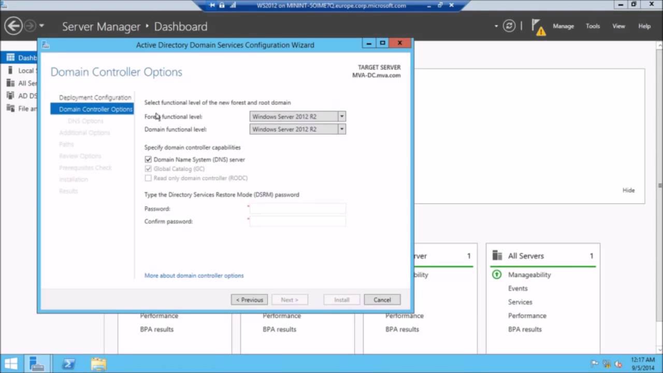Image resolution: width=663 pixels, height=373 pixels.
Task: Select the AD DS sidebar icon
Action: click(x=10, y=95)
